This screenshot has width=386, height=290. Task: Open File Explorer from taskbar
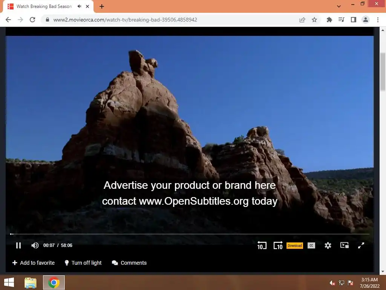pyautogui.click(x=31, y=282)
